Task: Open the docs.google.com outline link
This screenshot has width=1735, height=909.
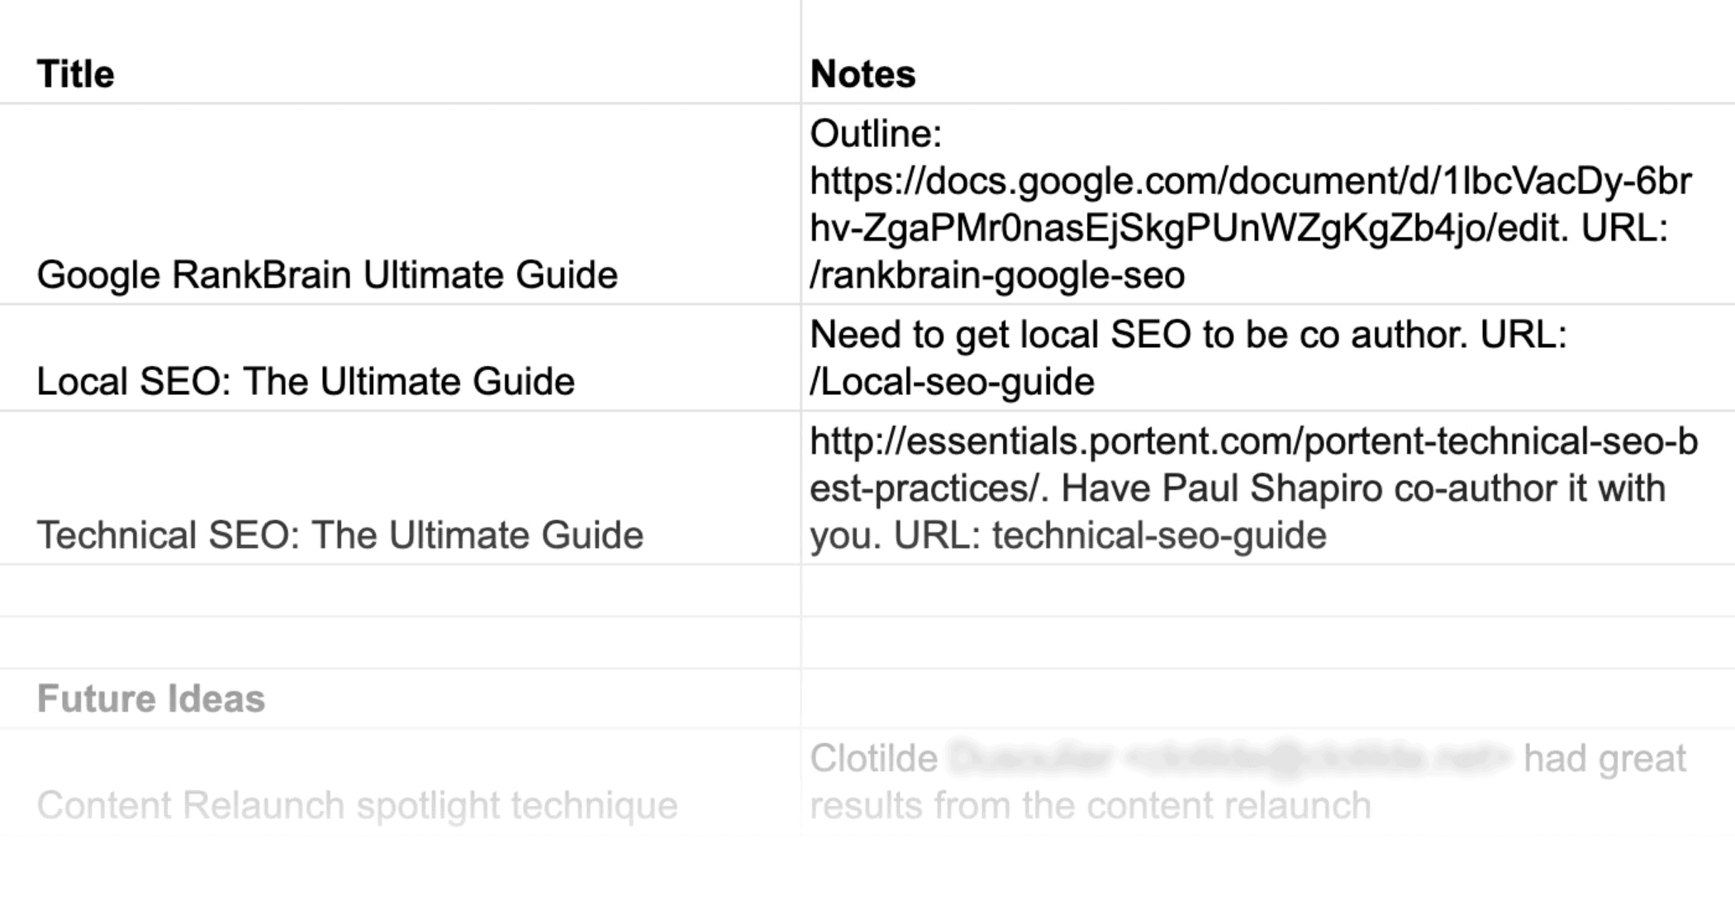Action: (x=1251, y=204)
